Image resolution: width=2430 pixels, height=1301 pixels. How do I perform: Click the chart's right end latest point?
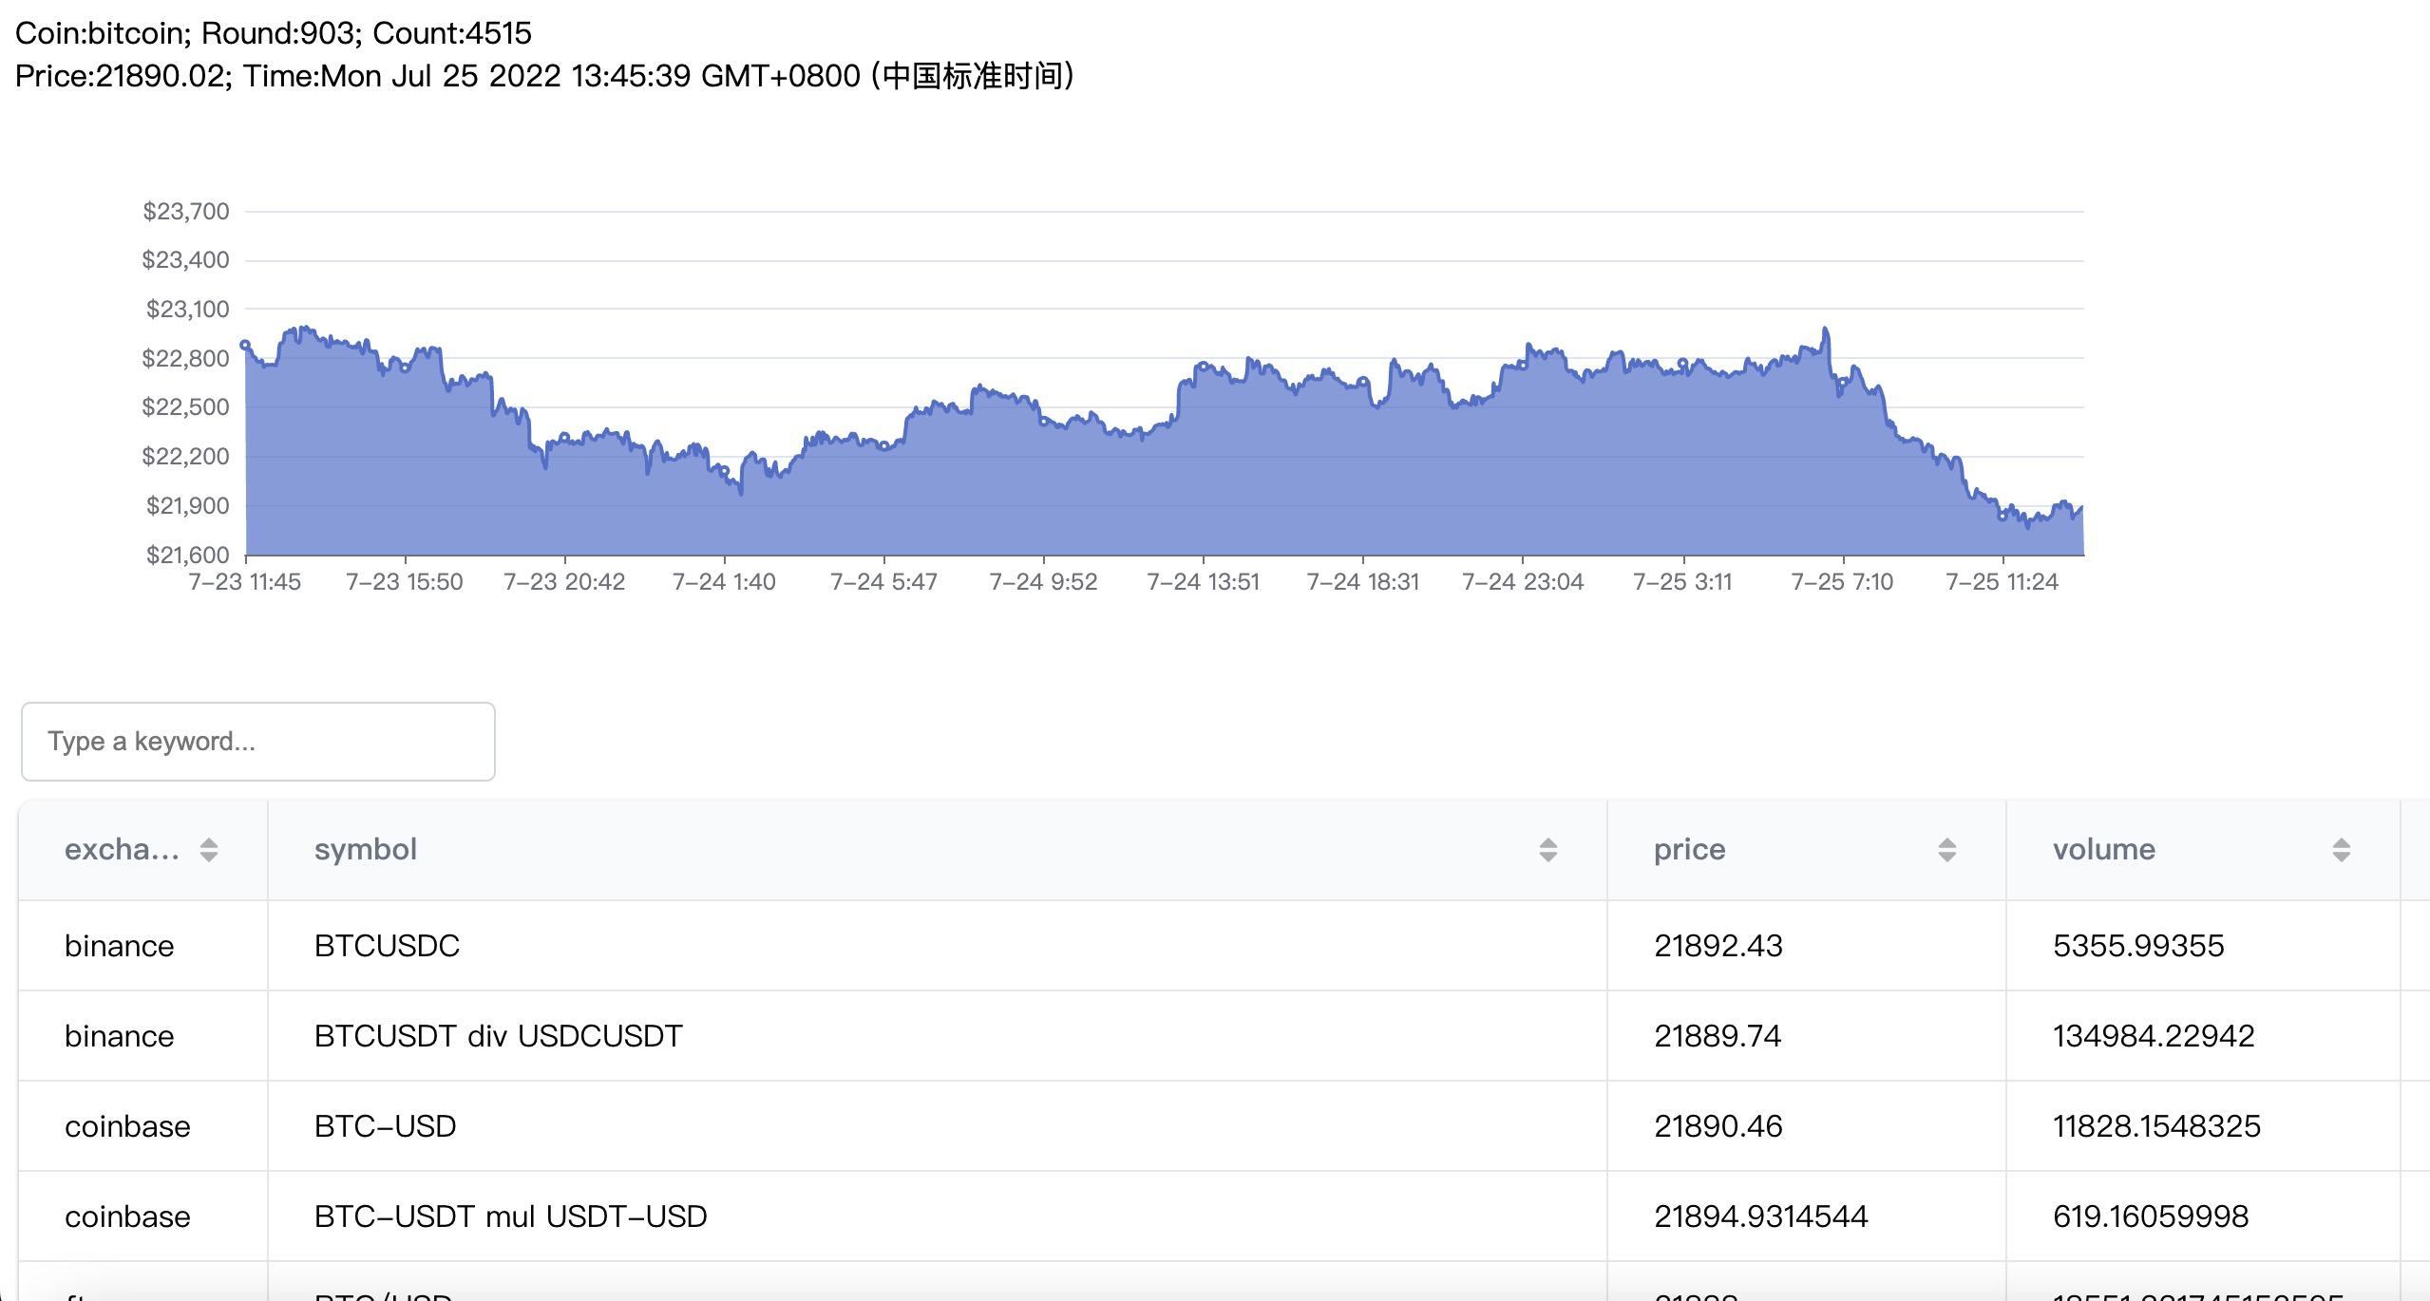(x=2081, y=508)
